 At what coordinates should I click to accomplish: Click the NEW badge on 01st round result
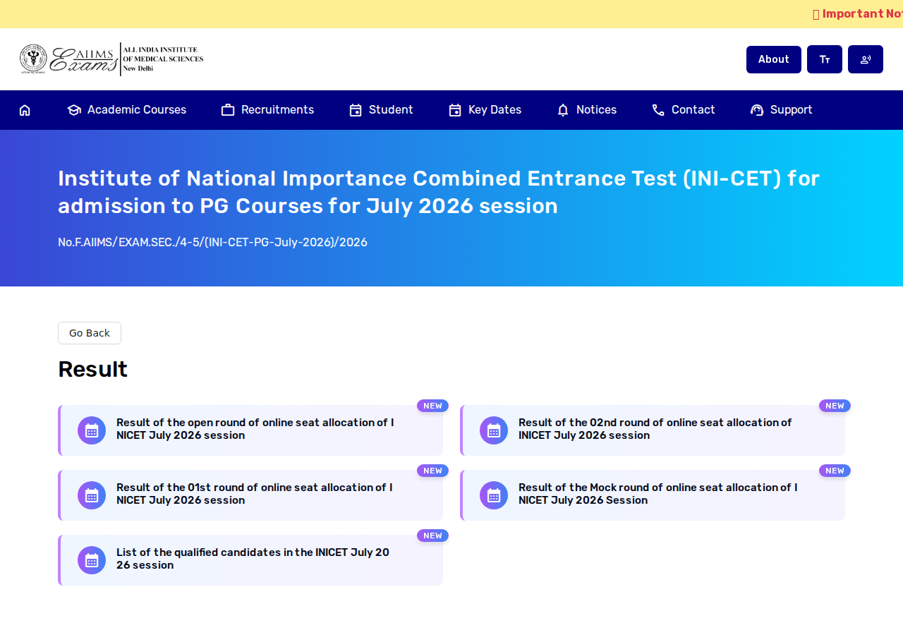432,471
